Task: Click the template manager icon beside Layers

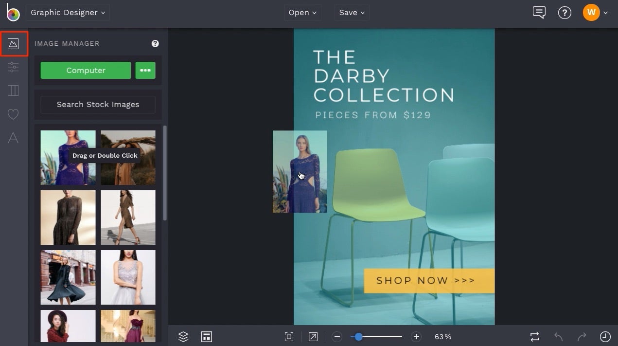Action: tap(207, 336)
